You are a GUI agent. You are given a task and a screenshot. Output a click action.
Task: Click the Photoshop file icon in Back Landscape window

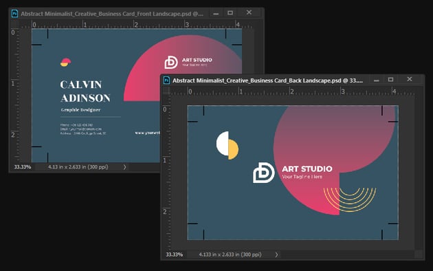coord(166,80)
